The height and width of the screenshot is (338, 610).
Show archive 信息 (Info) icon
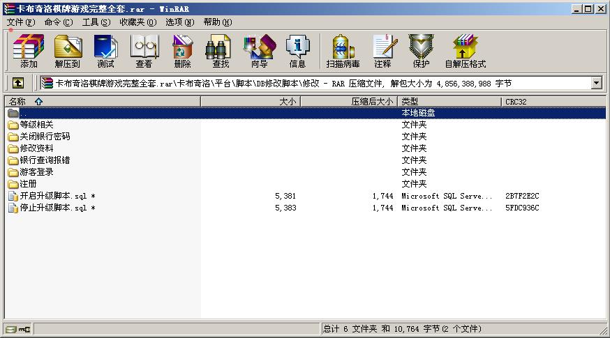tap(297, 52)
